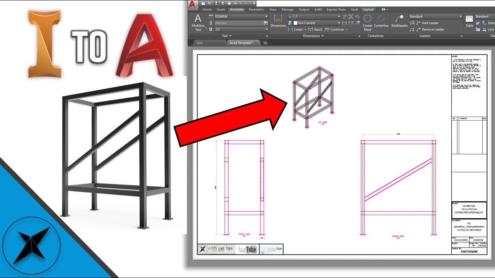The width and height of the screenshot is (495, 278).
Task: Open the Express Tools ribbon tab
Action: 336,9
